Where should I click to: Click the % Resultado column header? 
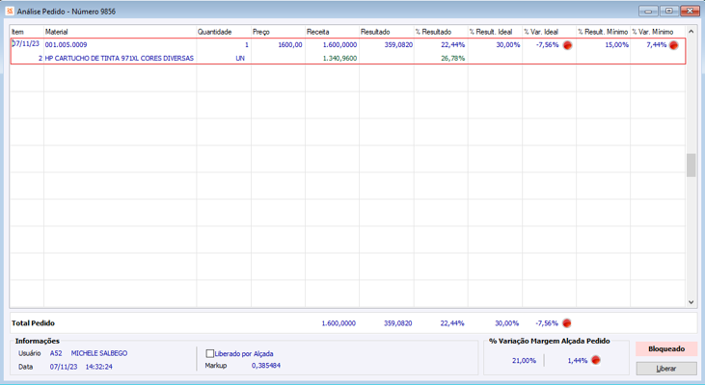pos(441,32)
